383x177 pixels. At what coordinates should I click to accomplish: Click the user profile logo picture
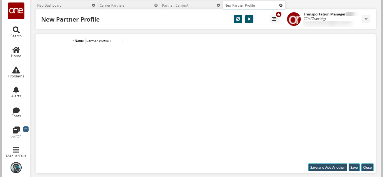pyautogui.click(x=294, y=19)
